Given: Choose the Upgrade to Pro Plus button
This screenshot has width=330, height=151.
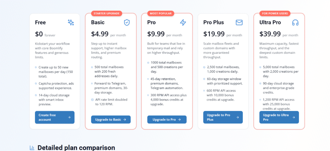Looking at the screenshot, I should pos(223,117).
